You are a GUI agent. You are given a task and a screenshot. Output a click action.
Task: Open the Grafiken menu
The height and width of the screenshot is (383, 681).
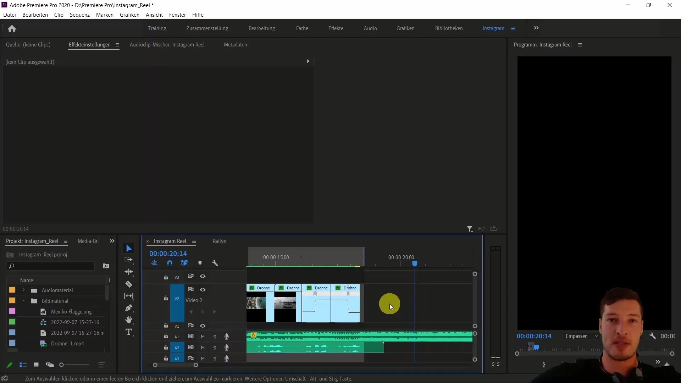pos(129,15)
